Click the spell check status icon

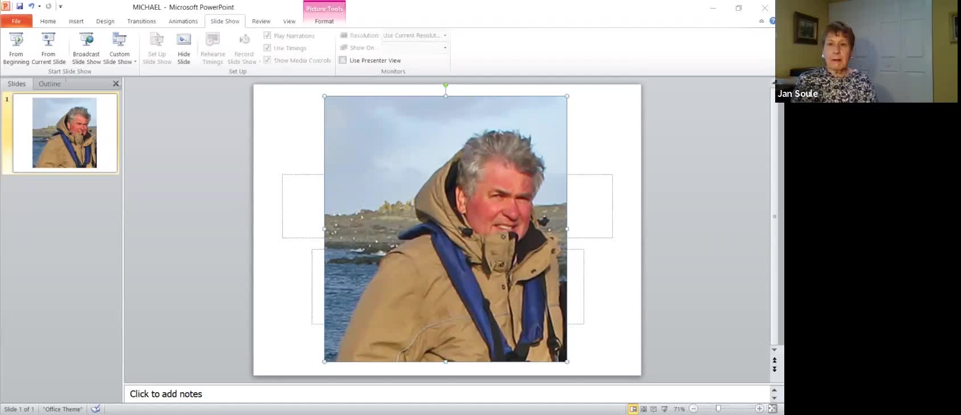pyautogui.click(x=95, y=409)
